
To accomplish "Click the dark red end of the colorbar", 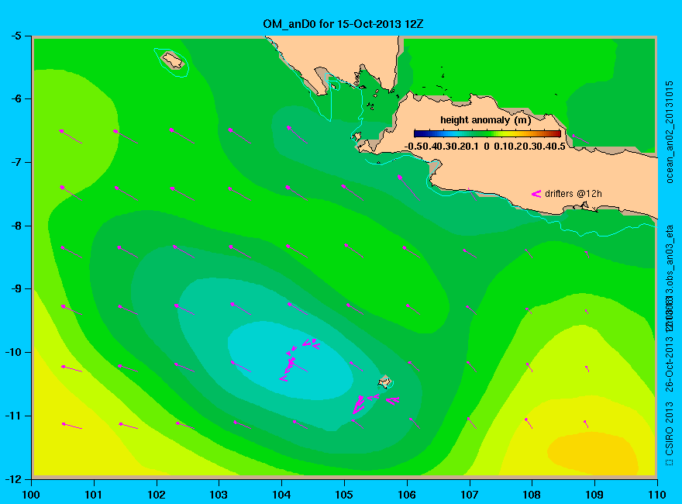I will [x=556, y=133].
